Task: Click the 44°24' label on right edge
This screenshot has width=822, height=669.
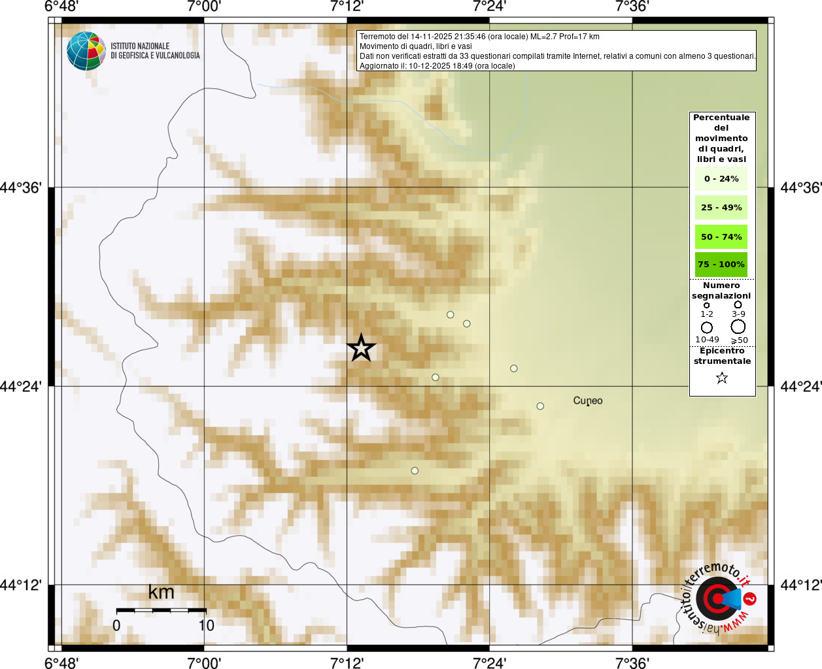Action: tap(801, 387)
